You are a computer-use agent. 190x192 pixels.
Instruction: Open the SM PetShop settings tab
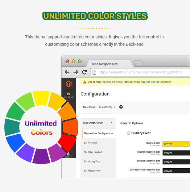(x=90, y=143)
